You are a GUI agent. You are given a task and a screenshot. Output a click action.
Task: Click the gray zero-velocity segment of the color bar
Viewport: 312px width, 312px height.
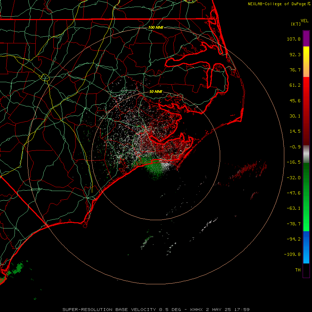pyautogui.click(x=306, y=154)
